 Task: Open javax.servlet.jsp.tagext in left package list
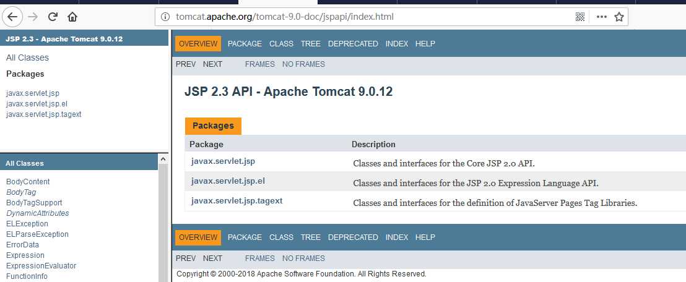[x=44, y=114]
